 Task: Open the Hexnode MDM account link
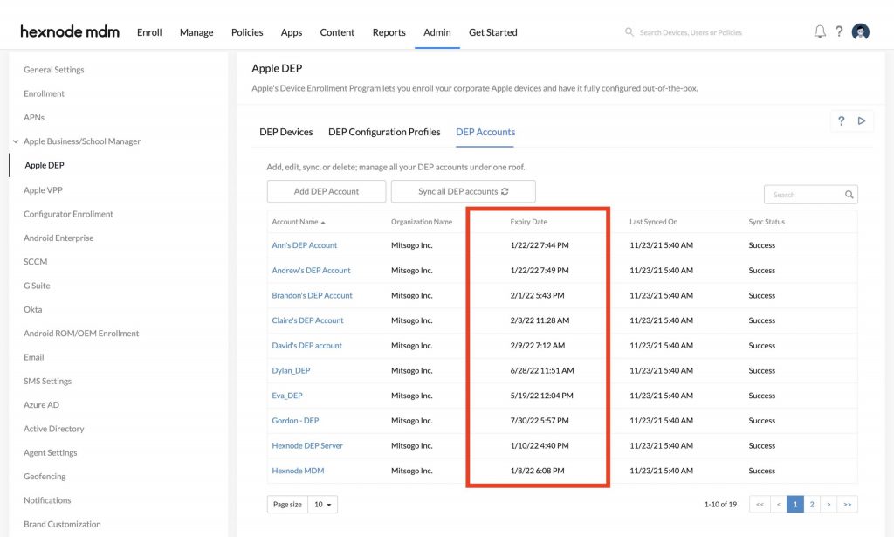pos(299,472)
